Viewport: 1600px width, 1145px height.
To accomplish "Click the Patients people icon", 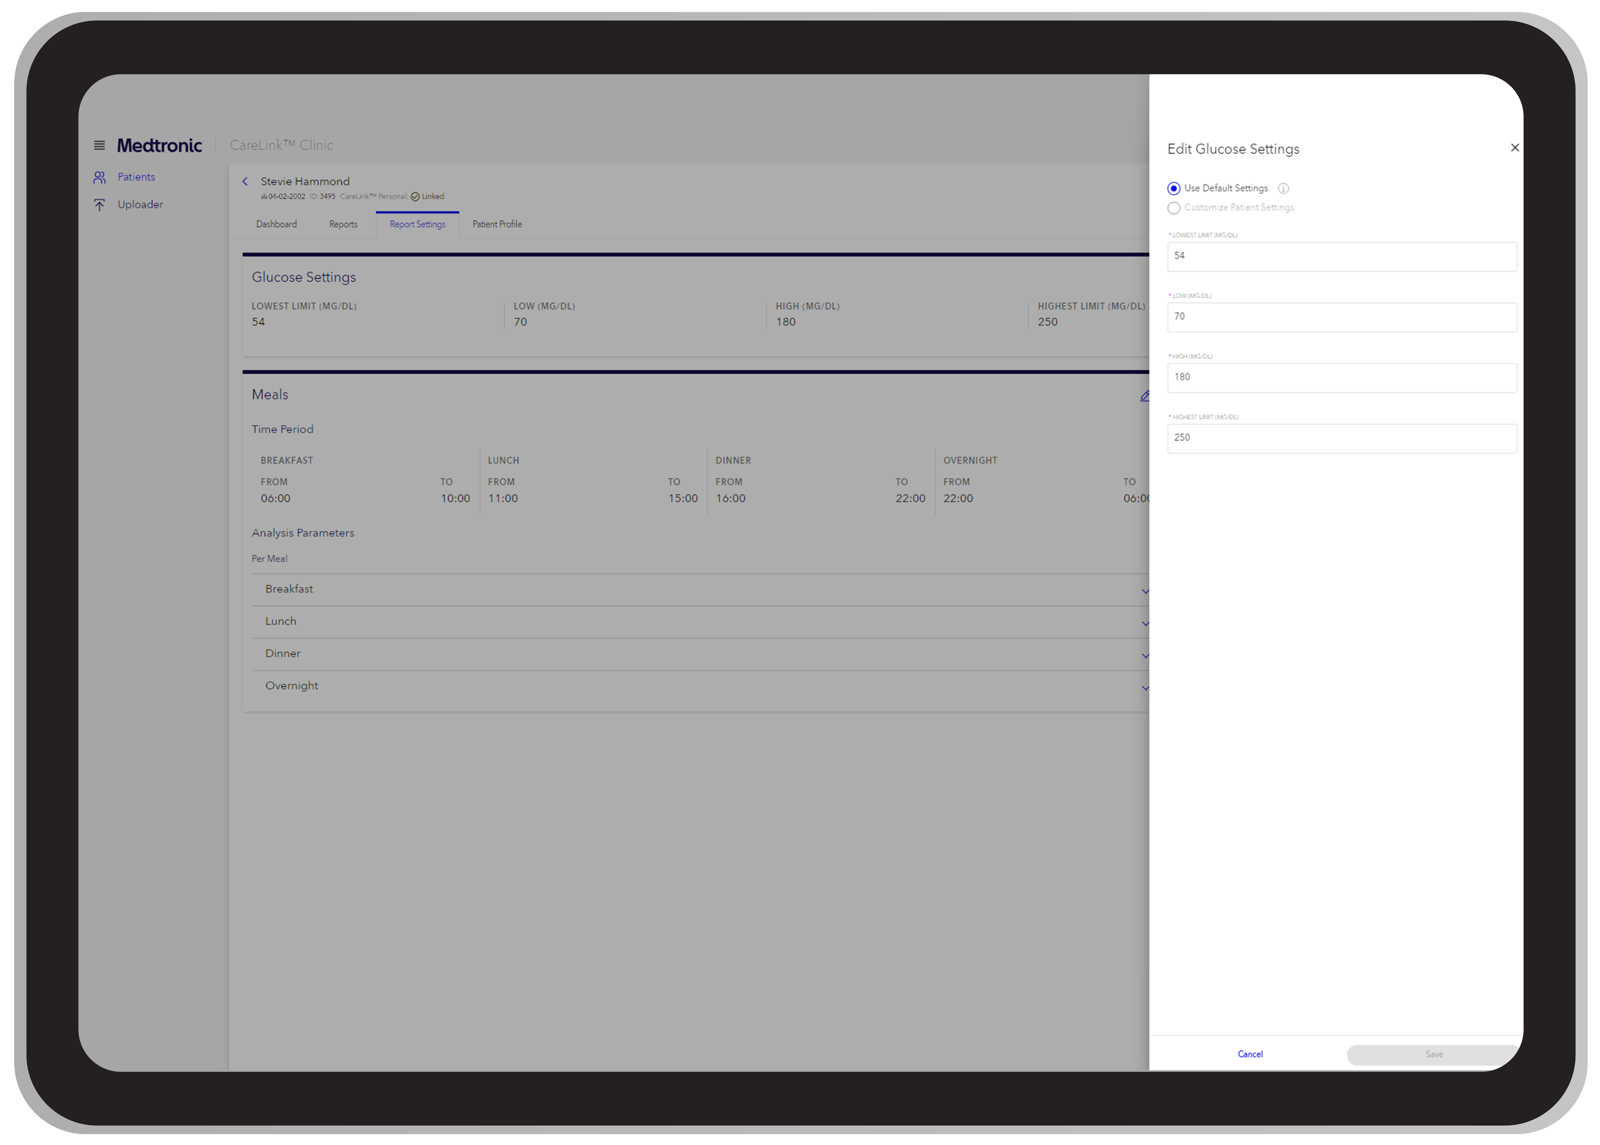I will (99, 177).
